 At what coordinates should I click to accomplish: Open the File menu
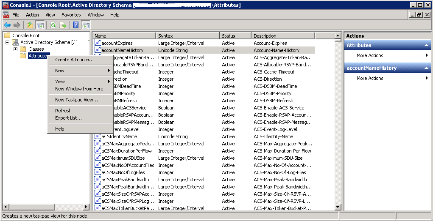point(16,15)
